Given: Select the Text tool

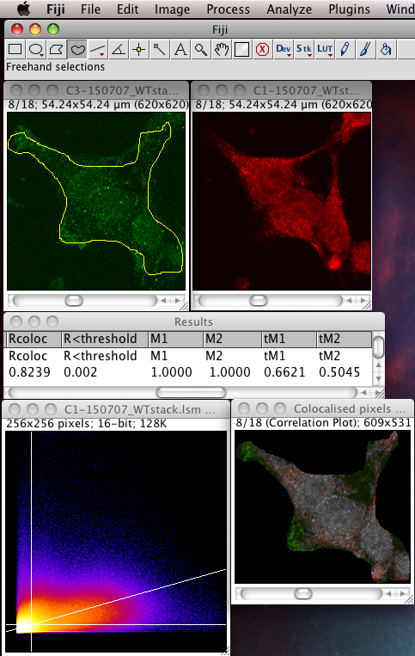Looking at the screenshot, I should (180, 50).
